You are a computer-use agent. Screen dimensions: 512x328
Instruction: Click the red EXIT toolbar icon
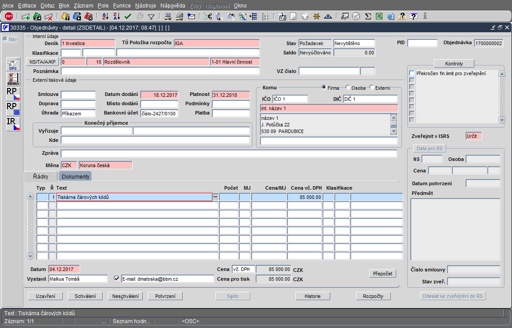point(8,16)
